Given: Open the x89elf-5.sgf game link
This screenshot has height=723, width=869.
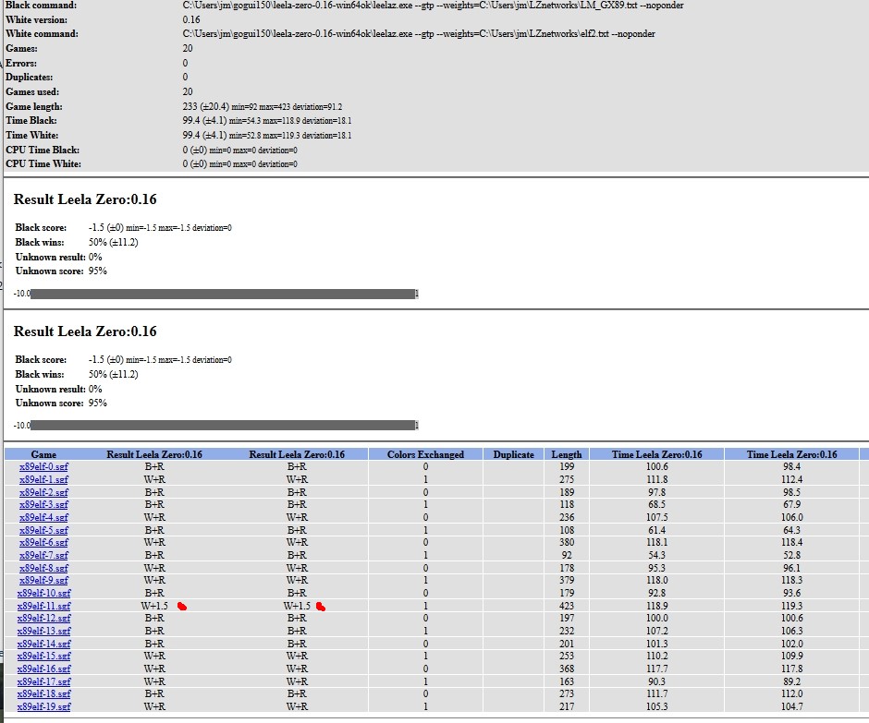Looking at the screenshot, I should [43, 530].
